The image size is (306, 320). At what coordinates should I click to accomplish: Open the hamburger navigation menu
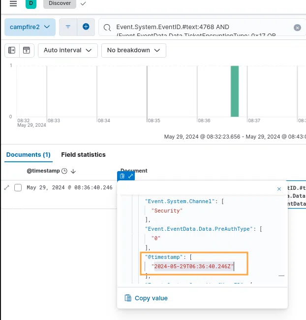[x=13, y=3]
